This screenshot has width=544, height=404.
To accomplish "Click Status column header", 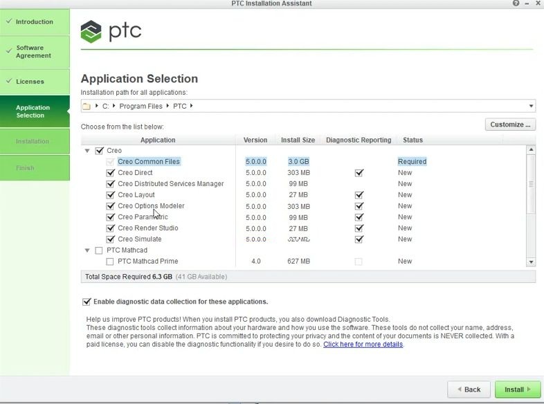I will coord(413,140).
